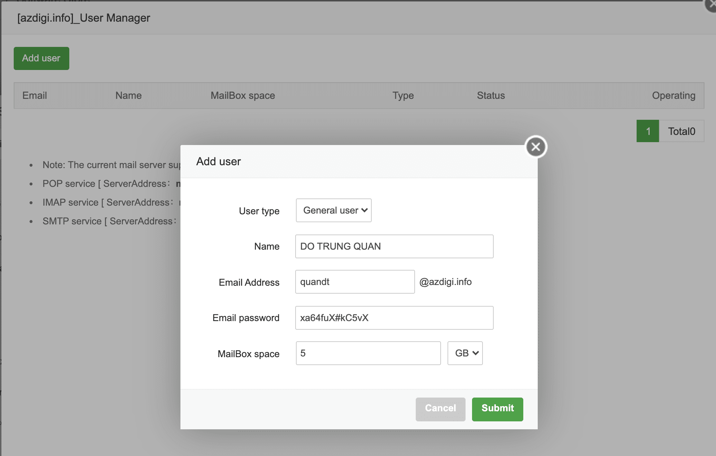This screenshot has height=456, width=716.
Task: Click the Email column header
Action: [x=35, y=96]
